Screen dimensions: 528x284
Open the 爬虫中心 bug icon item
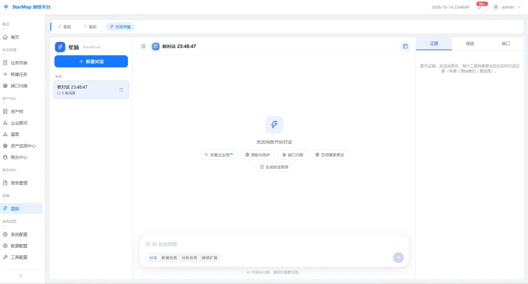click(x=21, y=157)
